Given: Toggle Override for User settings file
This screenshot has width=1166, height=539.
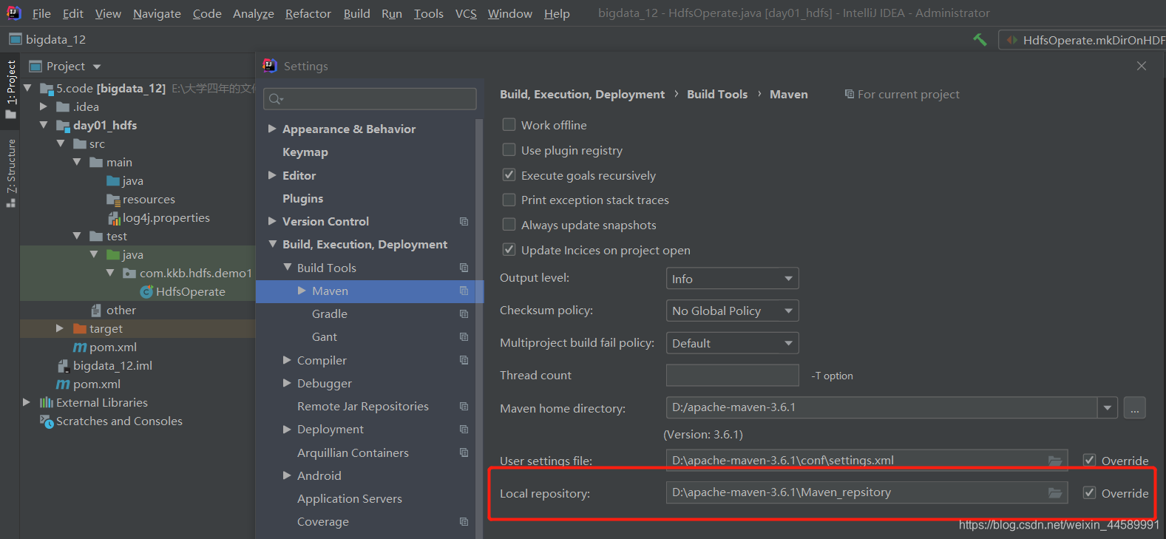Looking at the screenshot, I should pos(1089,461).
